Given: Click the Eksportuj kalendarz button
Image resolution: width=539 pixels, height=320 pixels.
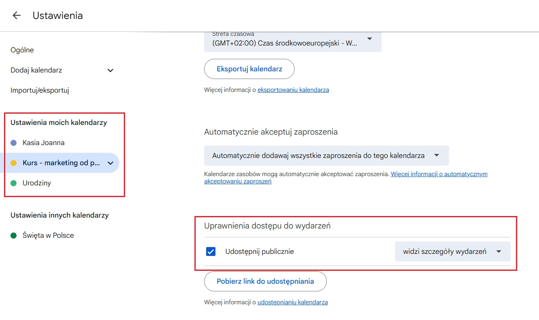Looking at the screenshot, I should 249,69.
